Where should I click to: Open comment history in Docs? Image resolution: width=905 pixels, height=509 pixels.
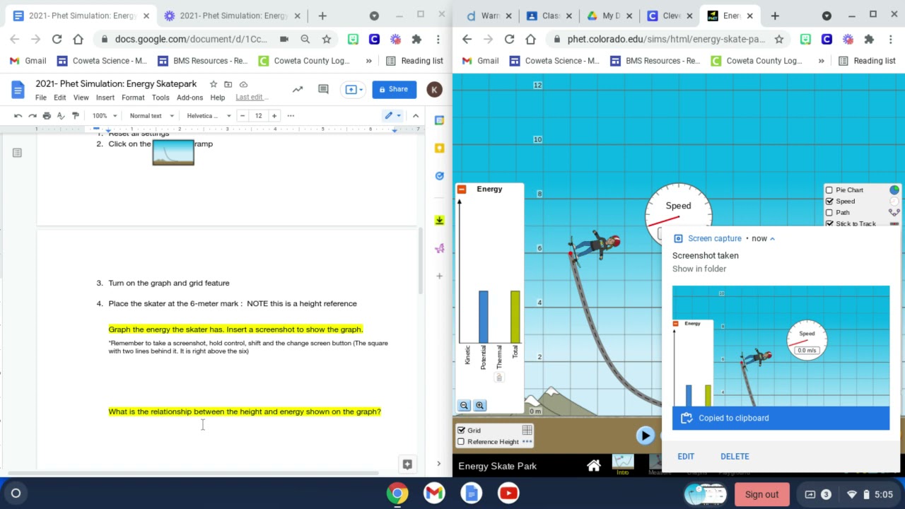click(323, 89)
